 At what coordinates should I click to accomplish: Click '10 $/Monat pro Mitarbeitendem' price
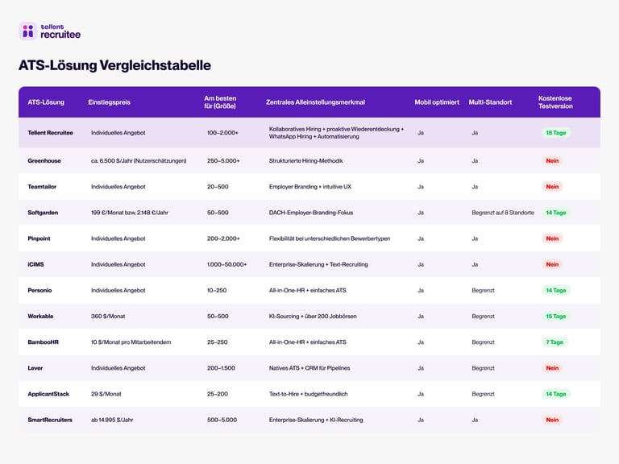[131, 342]
